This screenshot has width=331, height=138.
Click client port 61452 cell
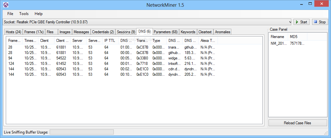click(x=61, y=63)
